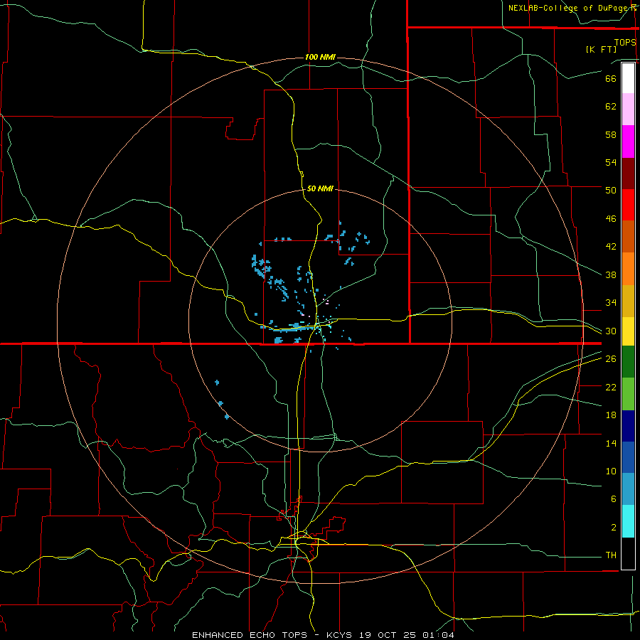Click the "2" scale value
640x640 pixels.
coord(614,528)
